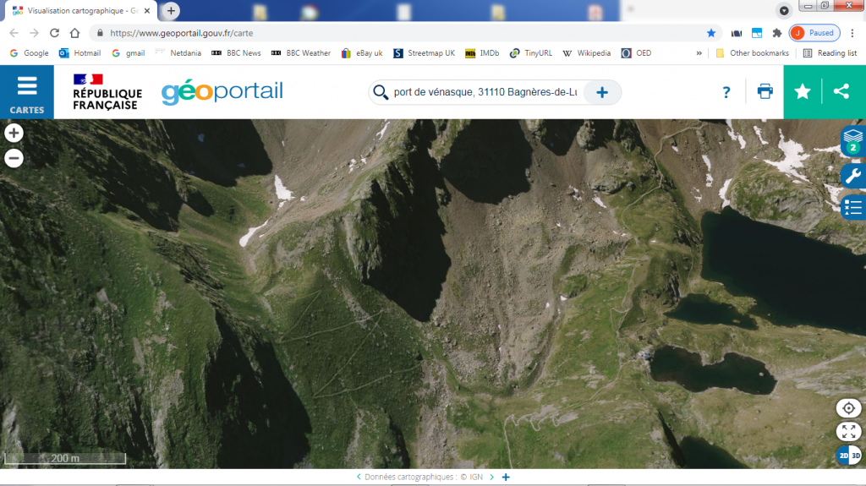Switch the map to 3D view
This screenshot has height=486, width=866.
(x=855, y=456)
